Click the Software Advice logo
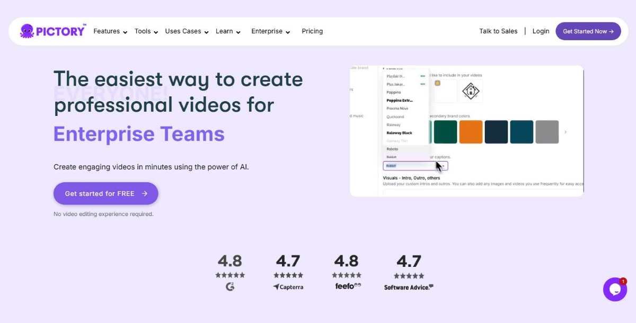The height and width of the screenshot is (323, 636). pos(409,286)
